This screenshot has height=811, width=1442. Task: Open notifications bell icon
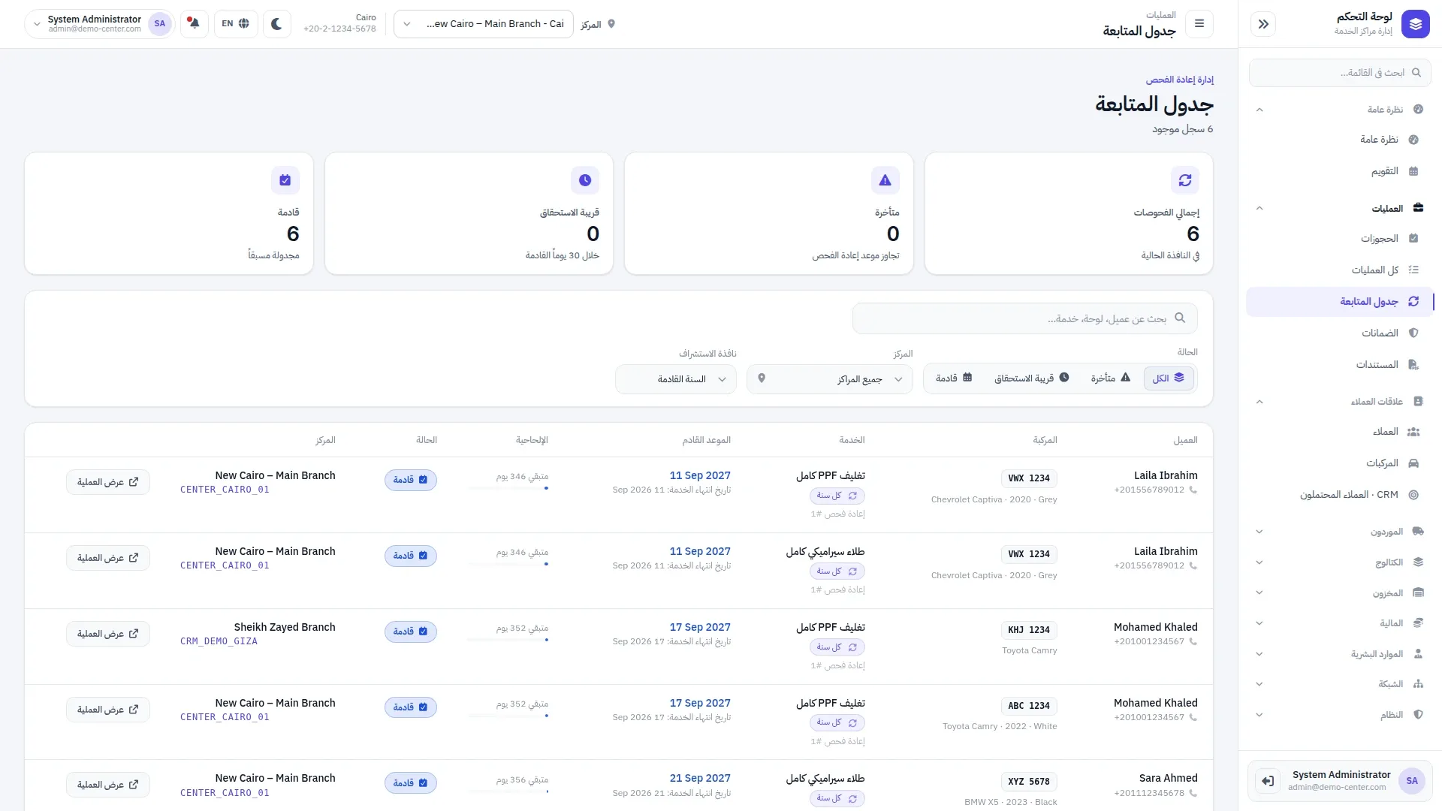point(195,24)
